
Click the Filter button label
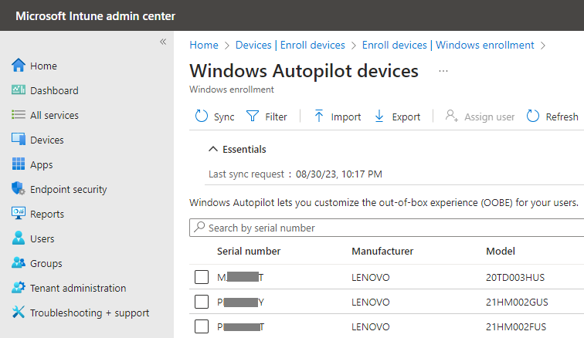tap(276, 117)
